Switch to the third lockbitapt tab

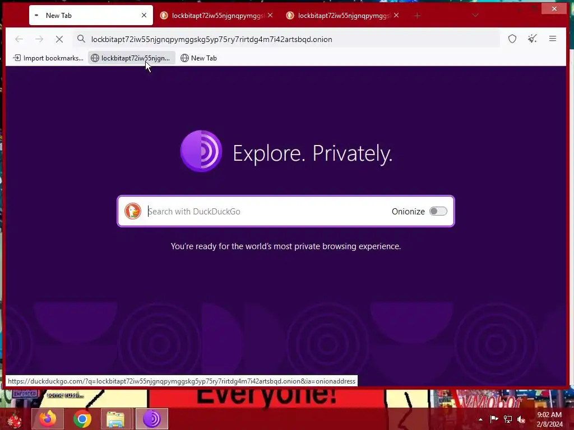(342, 15)
